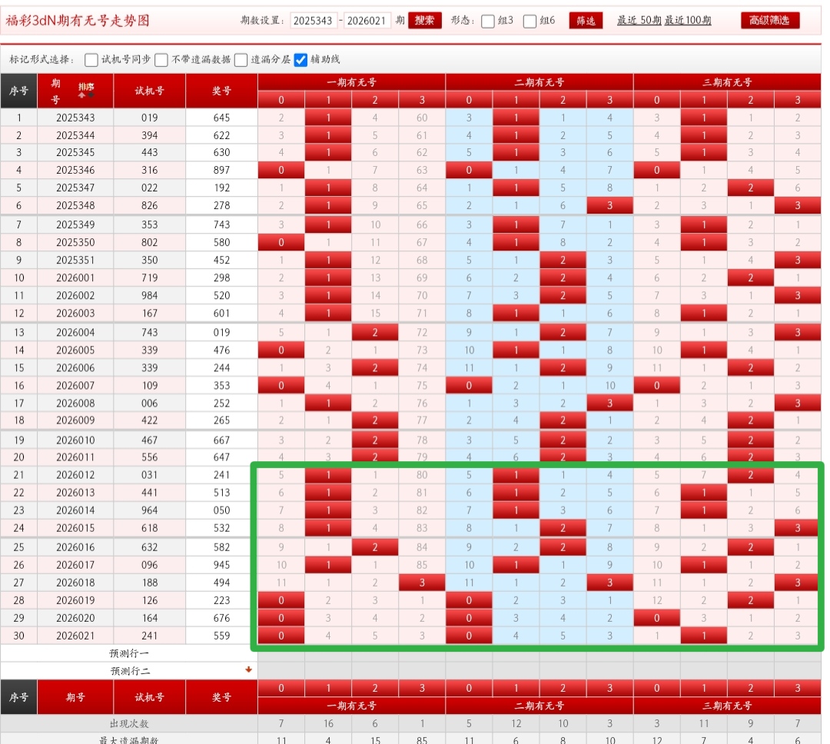Image resolution: width=830 pixels, height=744 pixels.
Task: Enable the 组3 checkbox
Action: [487, 22]
